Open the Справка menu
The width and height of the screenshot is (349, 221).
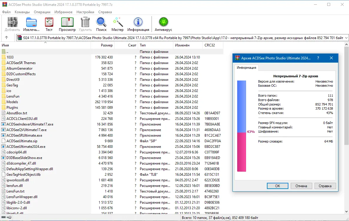click(x=105, y=12)
